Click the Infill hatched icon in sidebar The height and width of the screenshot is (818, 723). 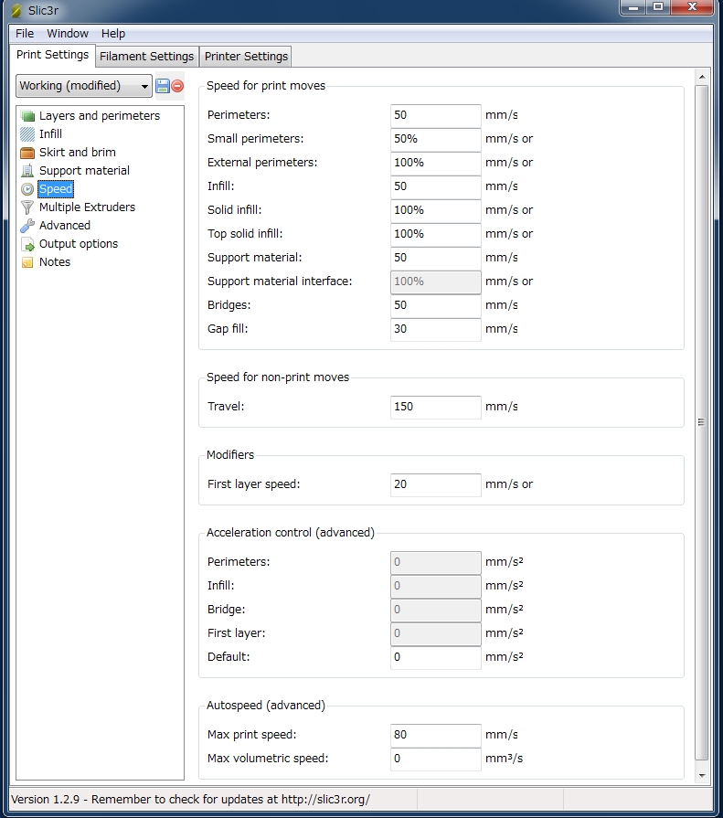[x=27, y=134]
